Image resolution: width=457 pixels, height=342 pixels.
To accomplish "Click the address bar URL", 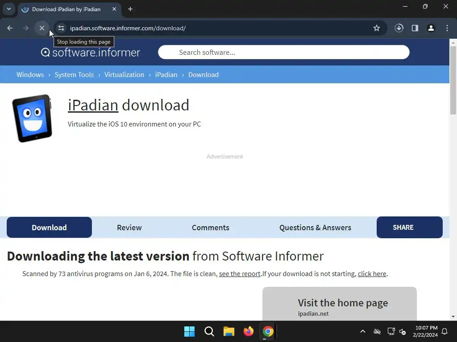I will pyautogui.click(x=128, y=28).
